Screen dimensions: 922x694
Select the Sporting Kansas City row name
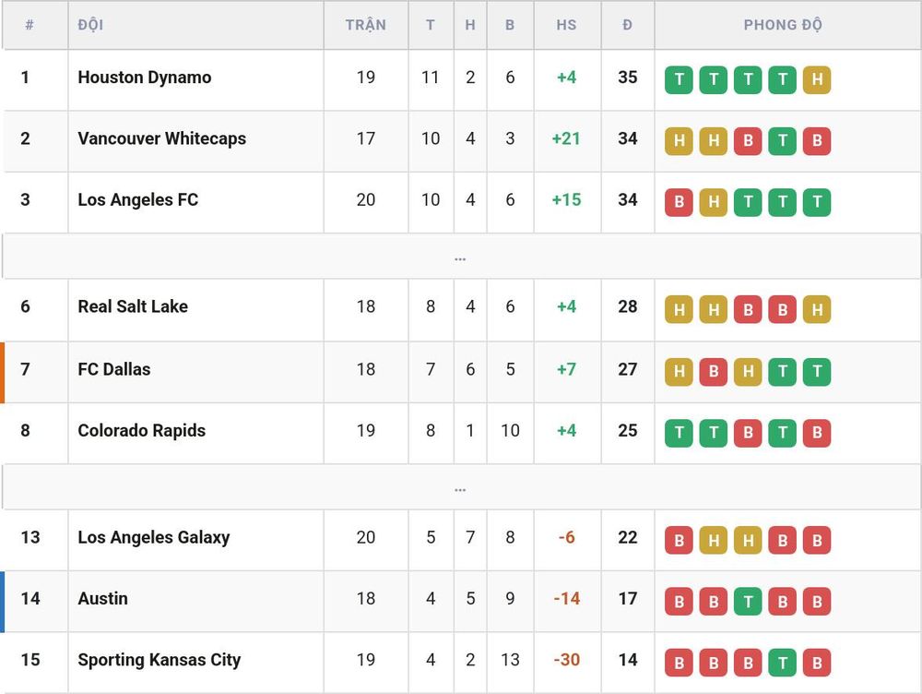coord(160,660)
